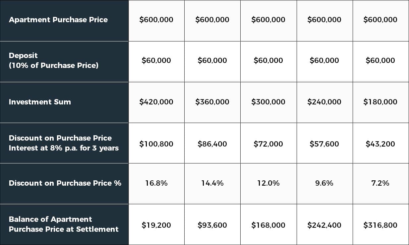The height and width of the screenshot is (245, 409).
Task: Select the $300,000 investment sum cell
Action: 268,102
